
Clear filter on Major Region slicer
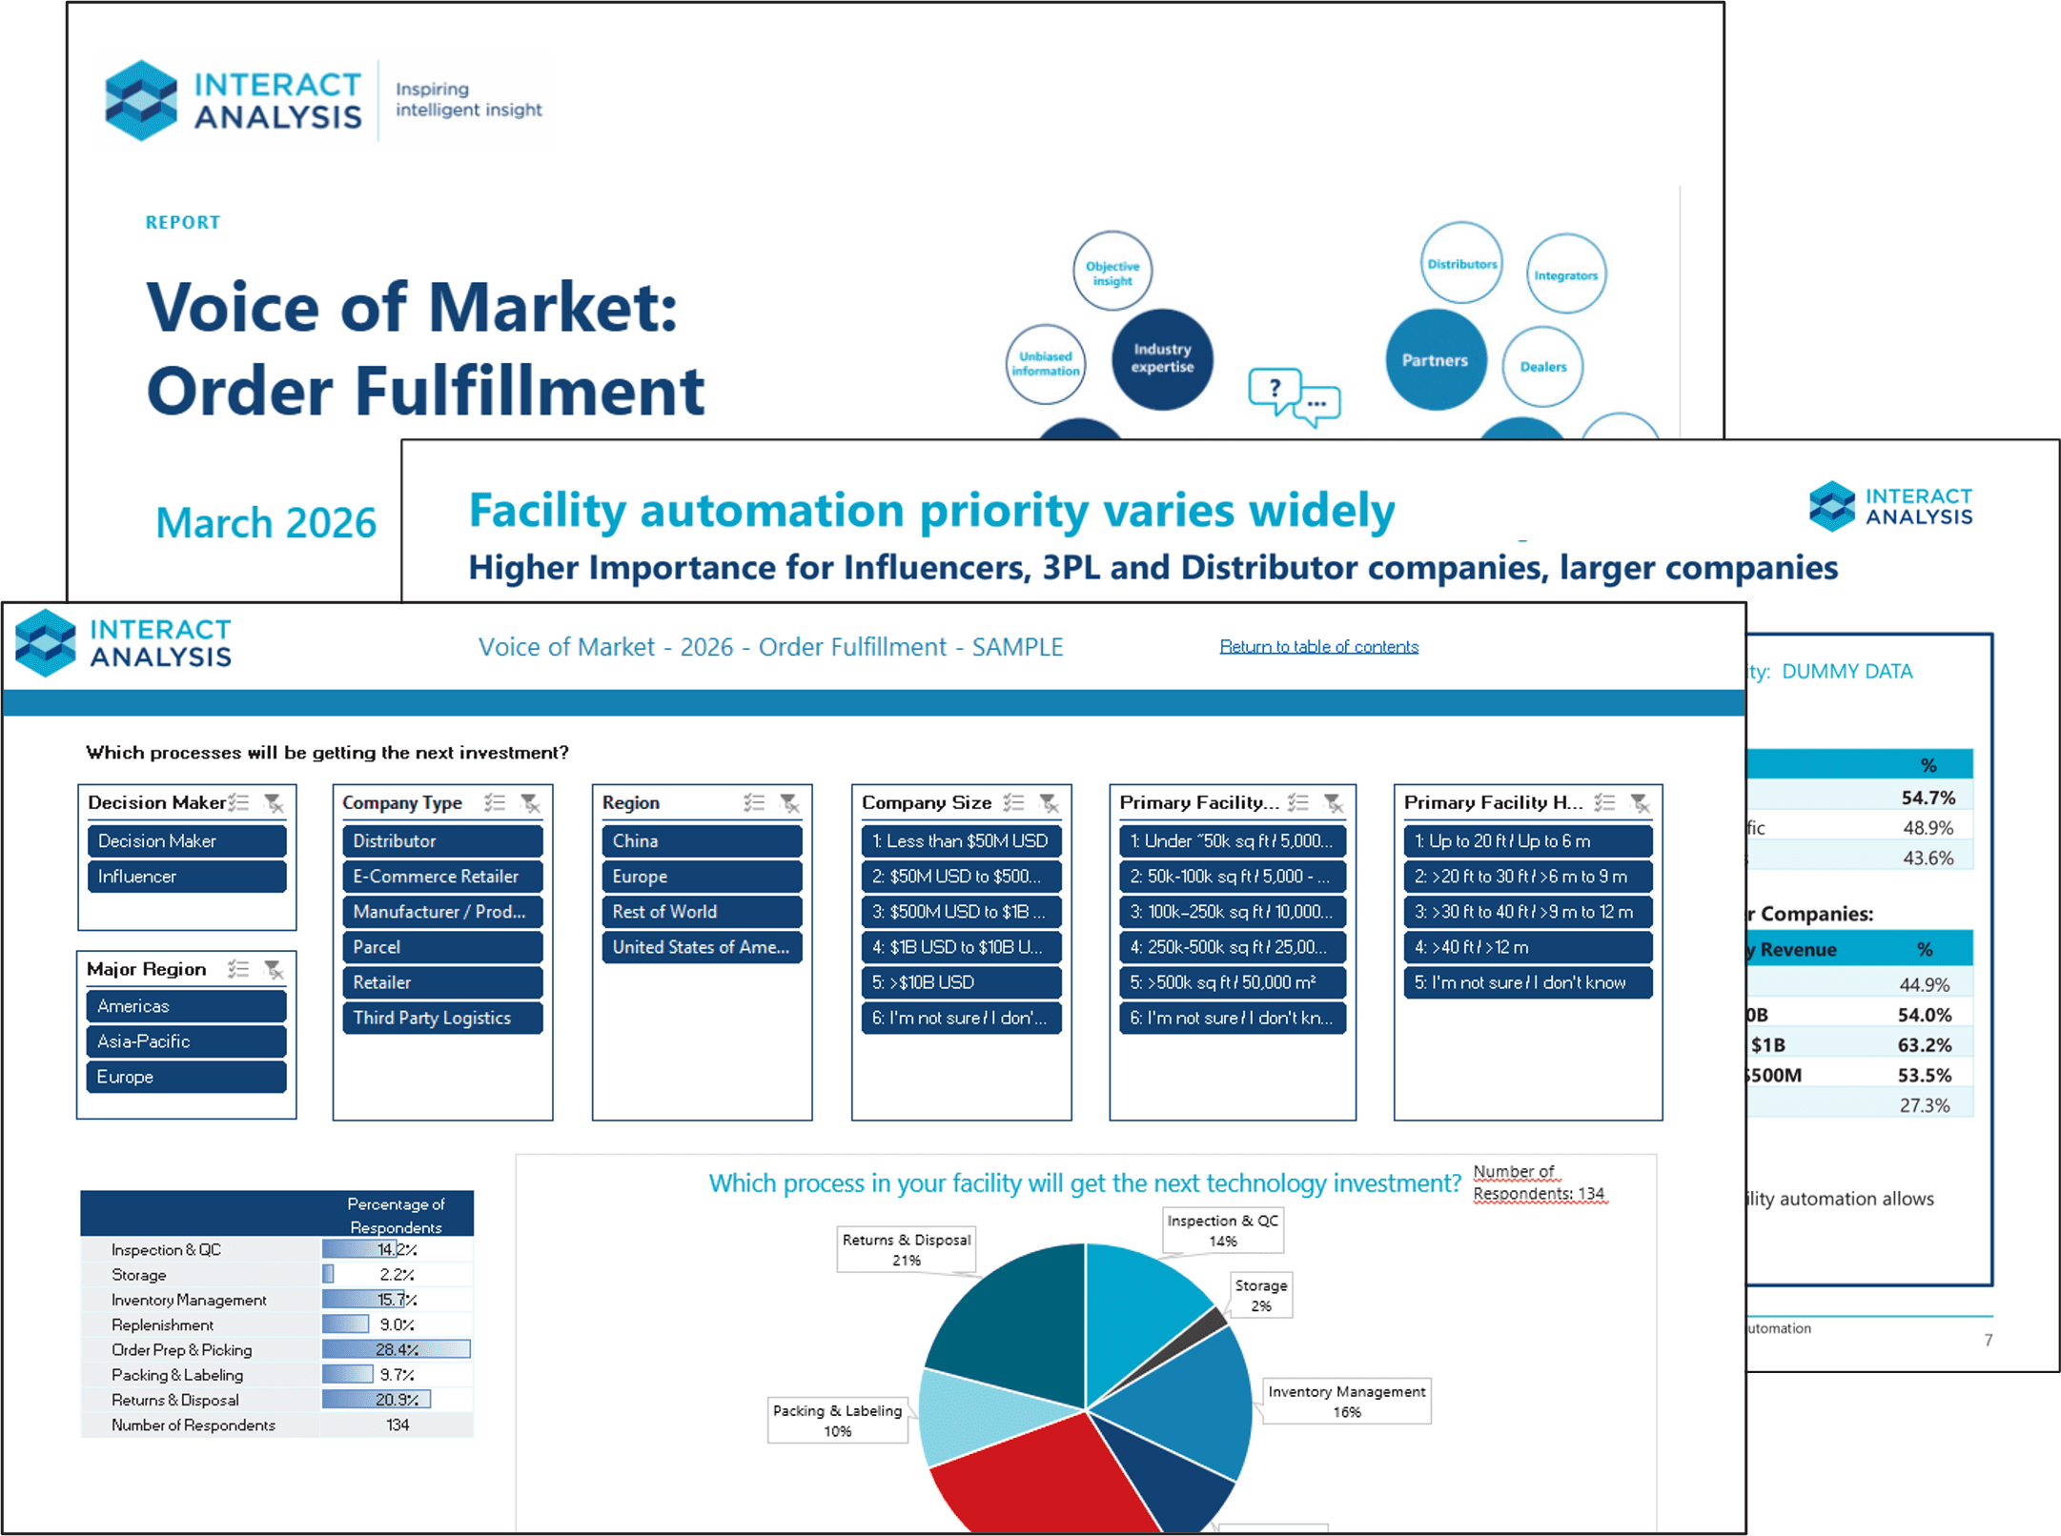(x=274, y=970)
